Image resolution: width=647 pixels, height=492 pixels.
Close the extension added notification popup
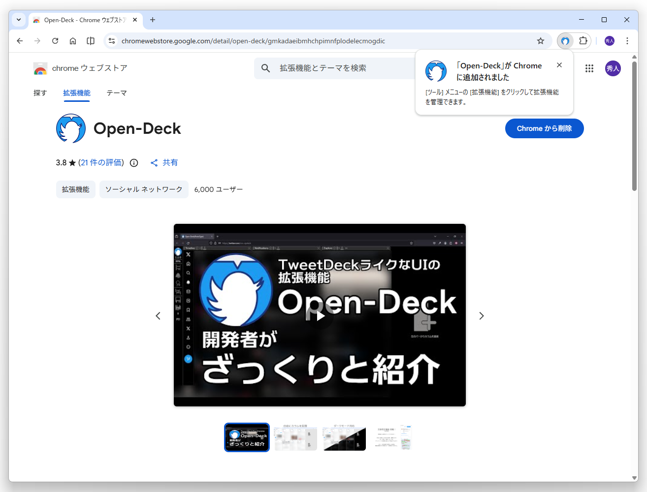click(559, 64)
